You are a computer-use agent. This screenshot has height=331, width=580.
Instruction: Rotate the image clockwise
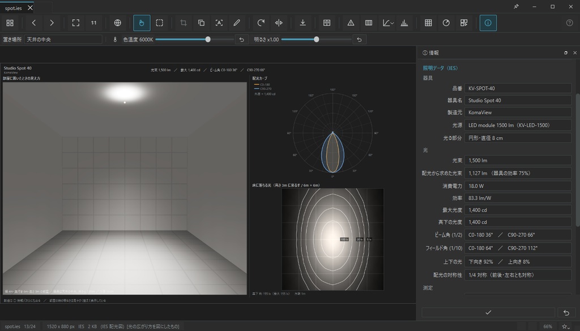[261, 23]
